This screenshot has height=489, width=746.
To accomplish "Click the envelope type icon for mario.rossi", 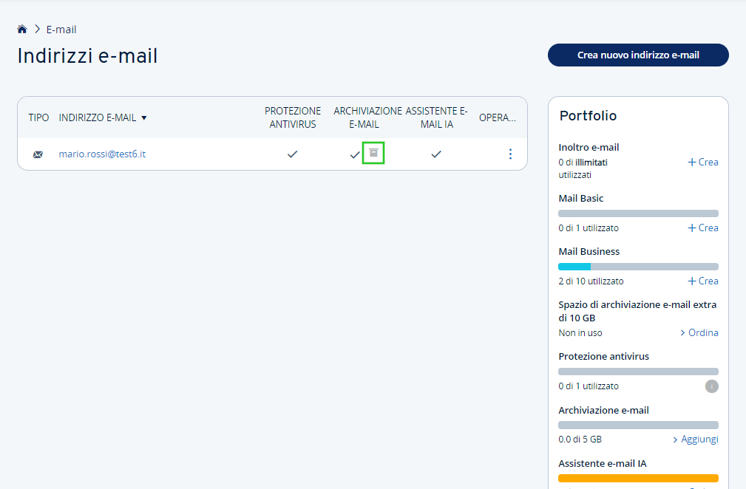I will click(38, 154).
